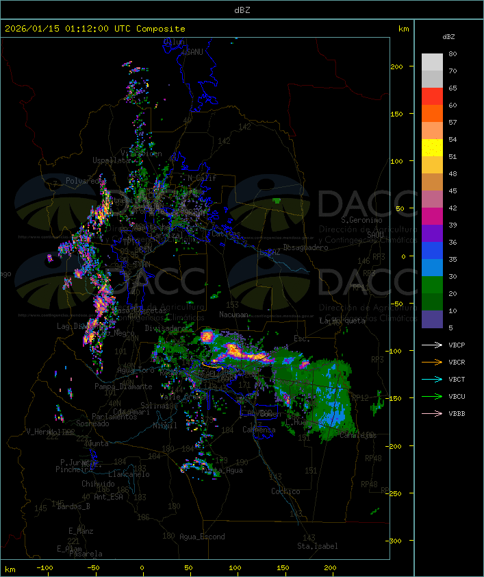This screenshot has height=577, width=484.
Task: Pick the red 60-65 dBZ swatch
Action: [x=432, y=96]
